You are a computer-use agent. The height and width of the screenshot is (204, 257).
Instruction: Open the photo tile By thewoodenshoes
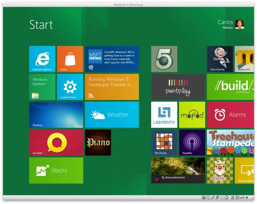(x=178, y=170)
